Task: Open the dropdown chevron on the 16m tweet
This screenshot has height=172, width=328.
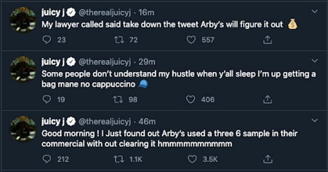Action: click(314, 11)
